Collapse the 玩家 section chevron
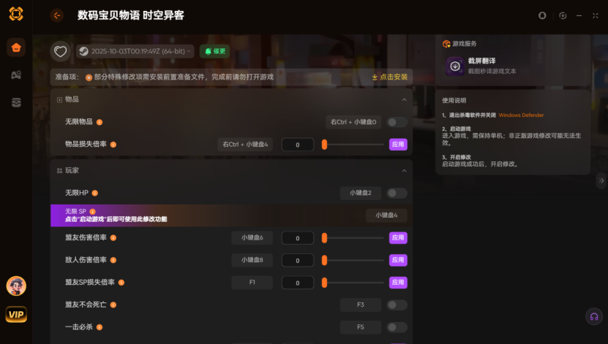608x344 pixels. [x=404, y=171]
